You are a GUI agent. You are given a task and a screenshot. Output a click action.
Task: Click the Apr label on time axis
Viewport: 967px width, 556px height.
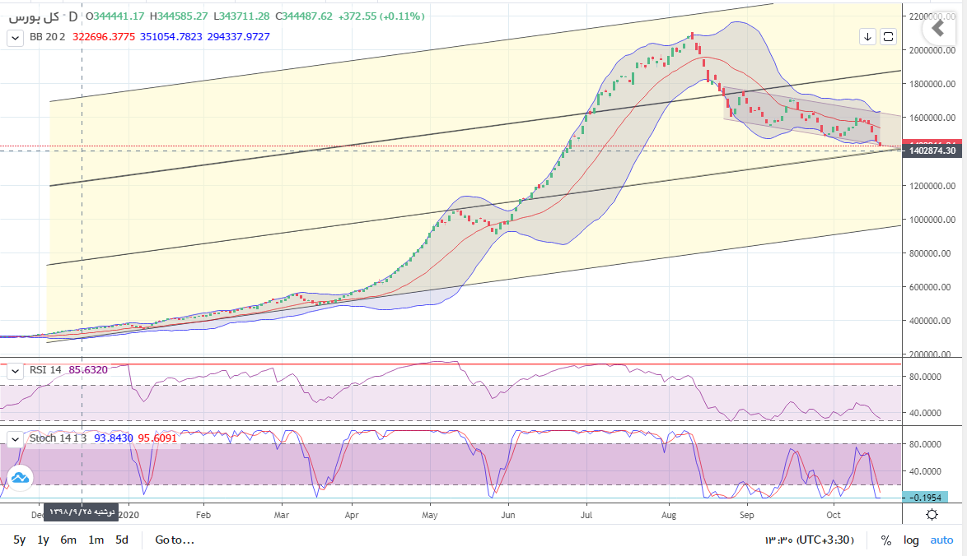(x=352, y=515)
